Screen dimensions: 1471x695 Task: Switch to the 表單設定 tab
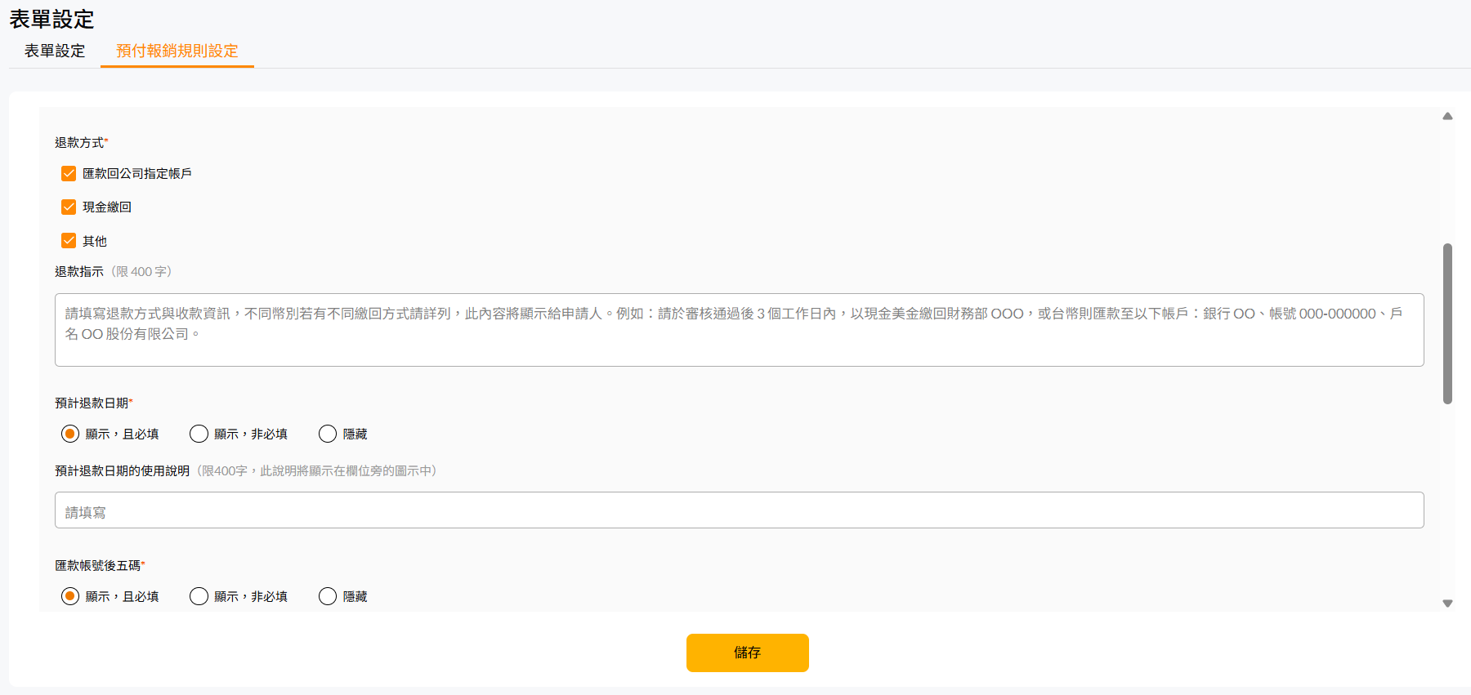(x=55, y=51)
